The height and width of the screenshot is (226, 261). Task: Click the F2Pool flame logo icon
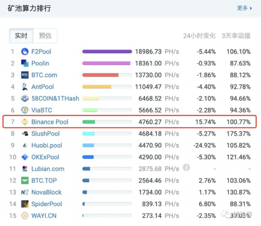[x=25, y=52]
